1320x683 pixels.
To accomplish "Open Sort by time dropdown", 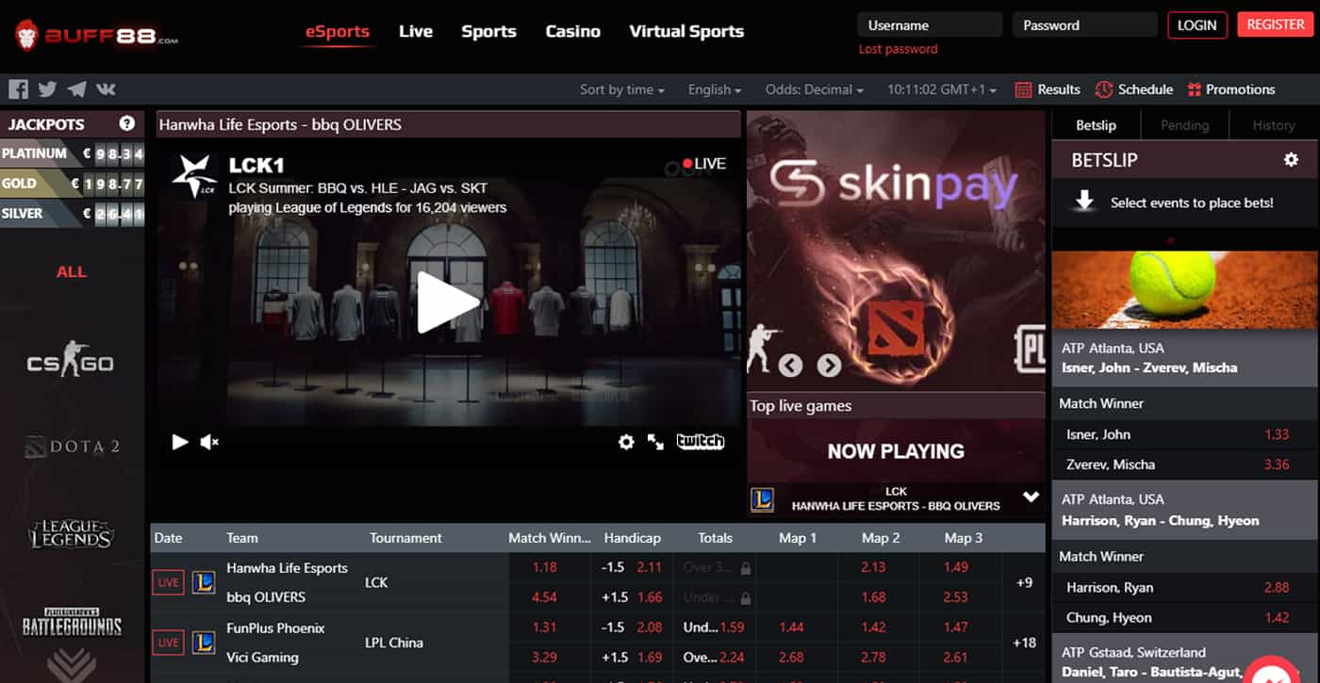I will pyautogui.click(x=622, y=89).
